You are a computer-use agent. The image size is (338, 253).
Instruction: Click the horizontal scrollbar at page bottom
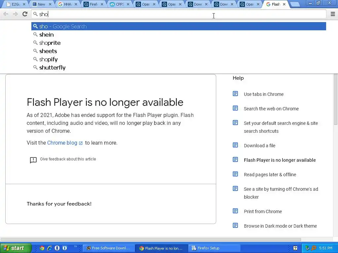(x=151, y=239)
